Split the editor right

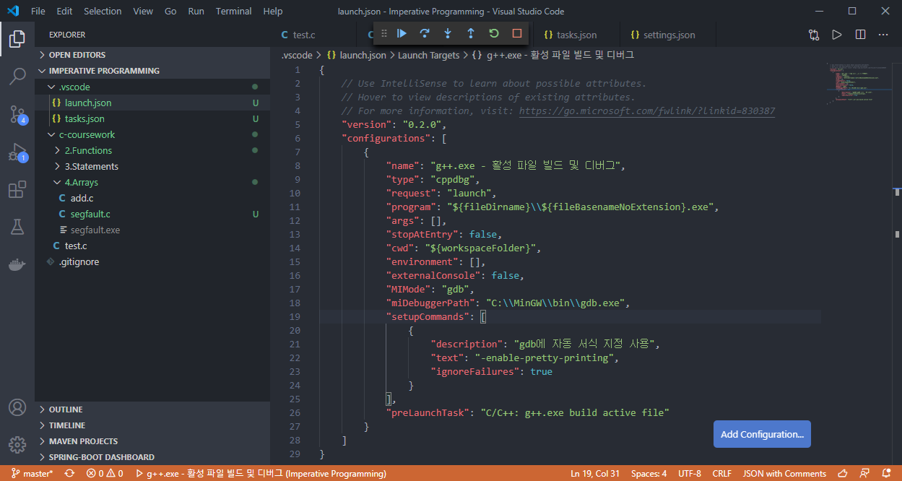[860, 35]
